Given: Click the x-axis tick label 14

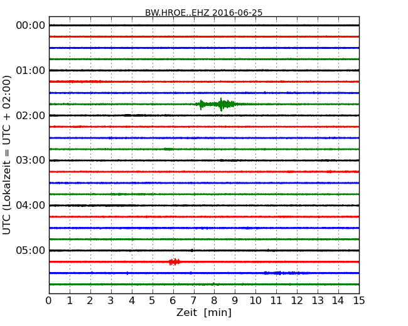Looking at the screenshot, I should click(338, 301).
